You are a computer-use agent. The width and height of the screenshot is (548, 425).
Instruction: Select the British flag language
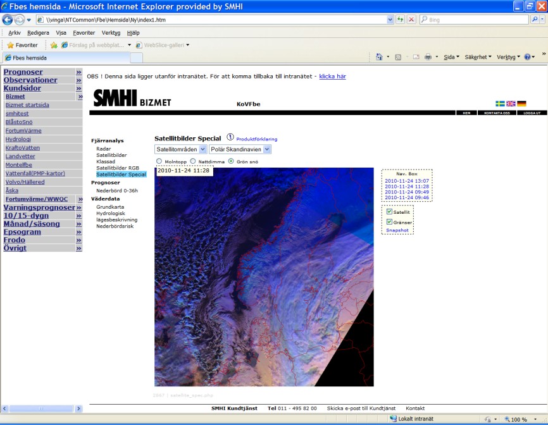point(511,104)
